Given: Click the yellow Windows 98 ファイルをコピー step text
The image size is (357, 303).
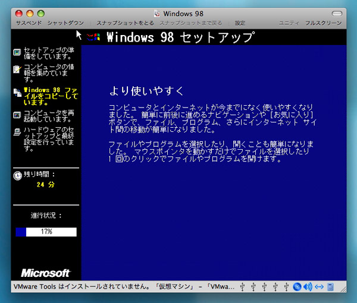Looking at the screenshot, I should coord(51,96).
